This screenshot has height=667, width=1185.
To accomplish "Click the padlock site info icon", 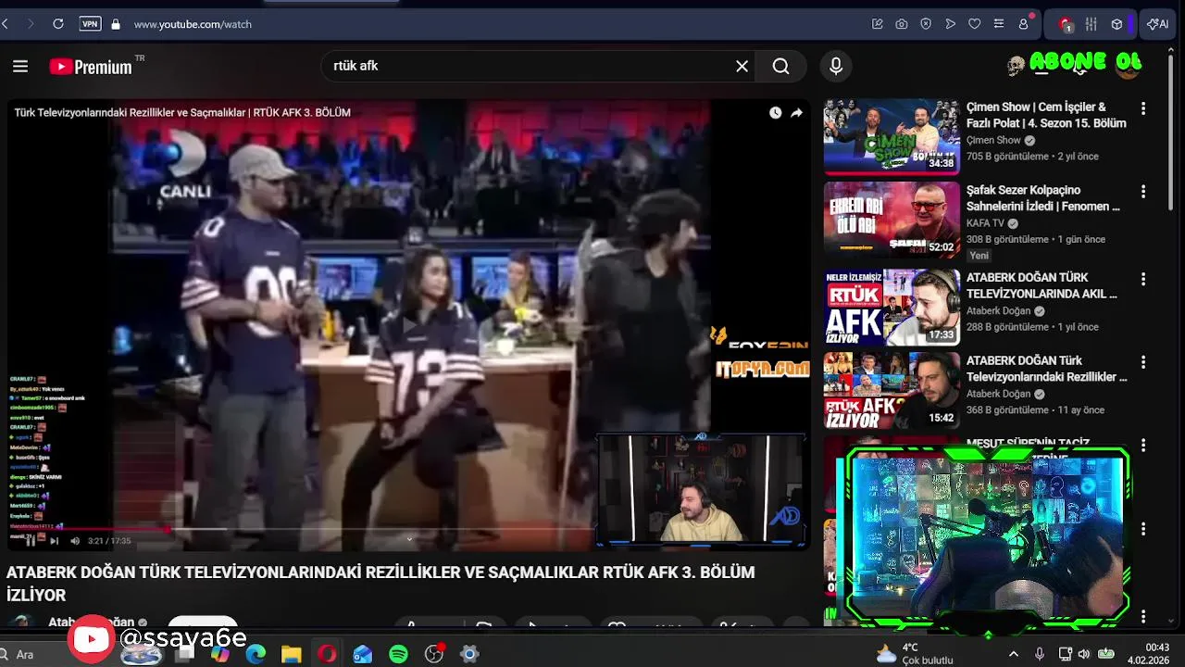I will pyautogui.click(x=116, y=24).
